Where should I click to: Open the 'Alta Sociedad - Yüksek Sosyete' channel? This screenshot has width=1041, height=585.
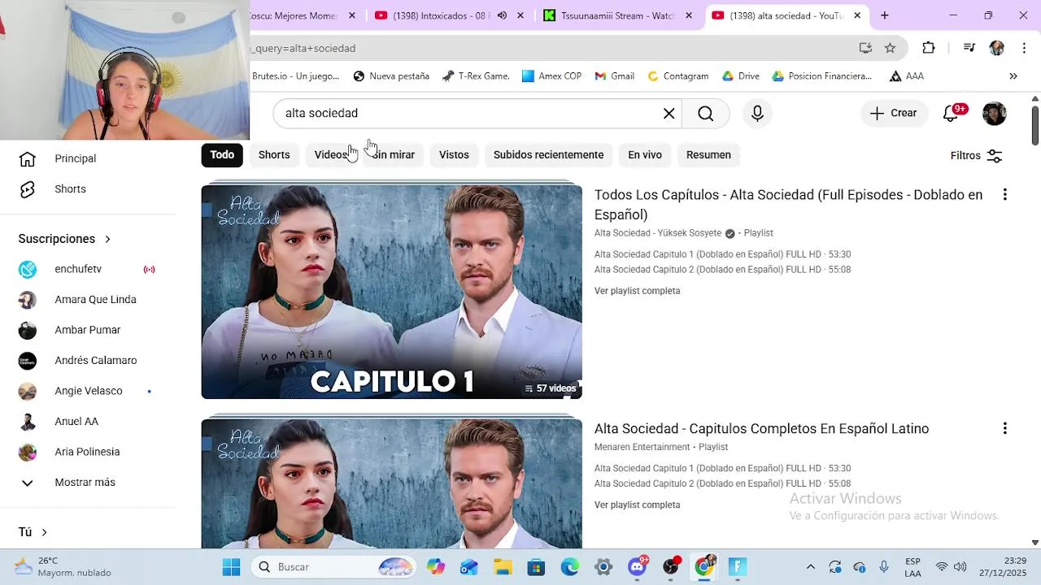(x=657, y=233)
